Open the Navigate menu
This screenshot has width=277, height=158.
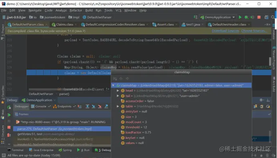pyautogui.click(x=35, y=10)
